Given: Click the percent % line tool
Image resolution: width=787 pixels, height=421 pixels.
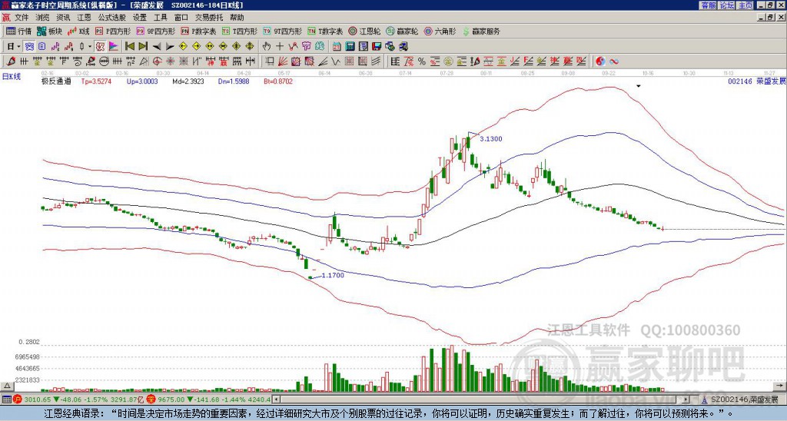Looking at the screenshot, I should point(422,61).
